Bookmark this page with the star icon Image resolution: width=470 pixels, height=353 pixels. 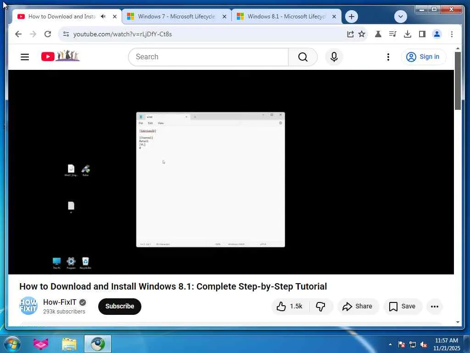pos(362,34)
